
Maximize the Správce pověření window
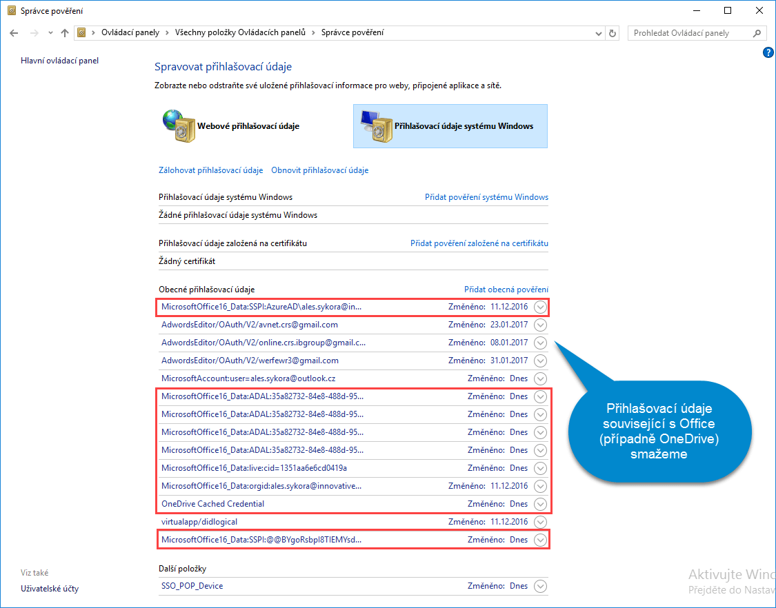point(728,10)
